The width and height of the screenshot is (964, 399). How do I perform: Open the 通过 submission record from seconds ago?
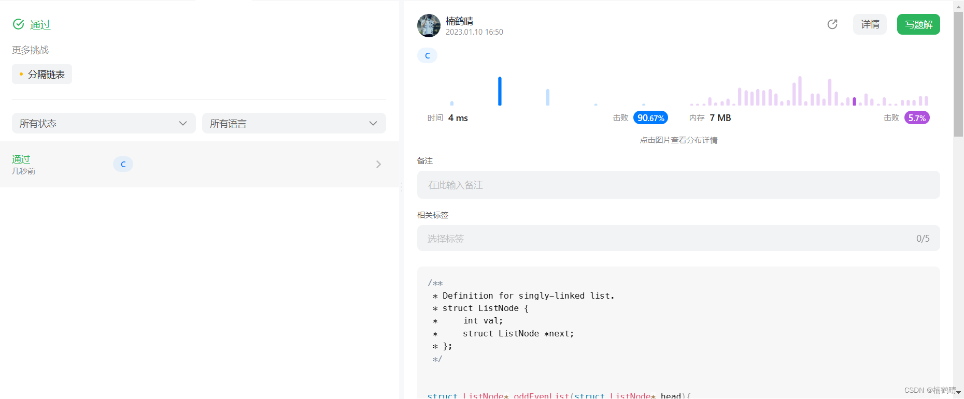pyautogui.click(x=200, y=164)
